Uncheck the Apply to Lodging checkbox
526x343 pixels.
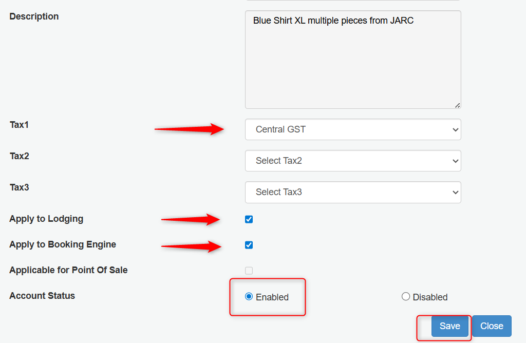pos(249,219)
